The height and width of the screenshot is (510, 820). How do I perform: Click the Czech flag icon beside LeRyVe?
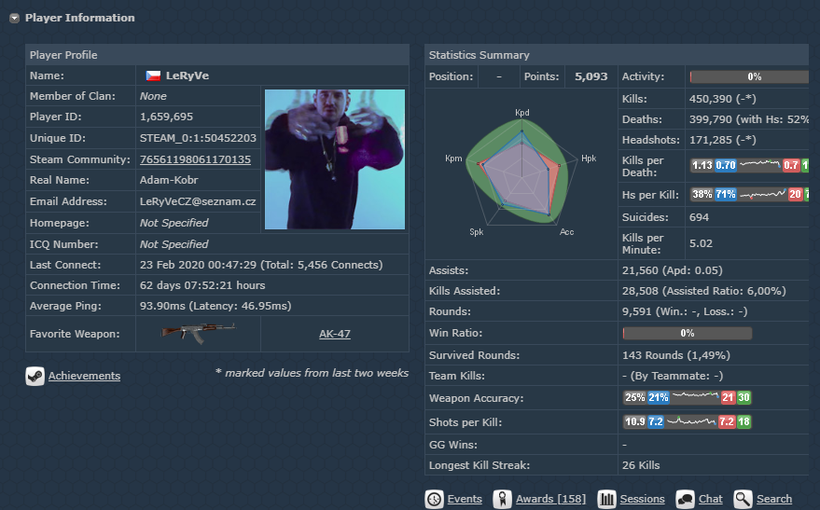point(153,76)
